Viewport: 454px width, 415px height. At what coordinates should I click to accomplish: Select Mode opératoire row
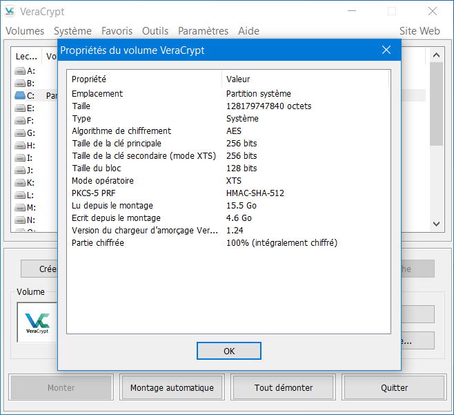pyautogui.click(x=229, y=181)
